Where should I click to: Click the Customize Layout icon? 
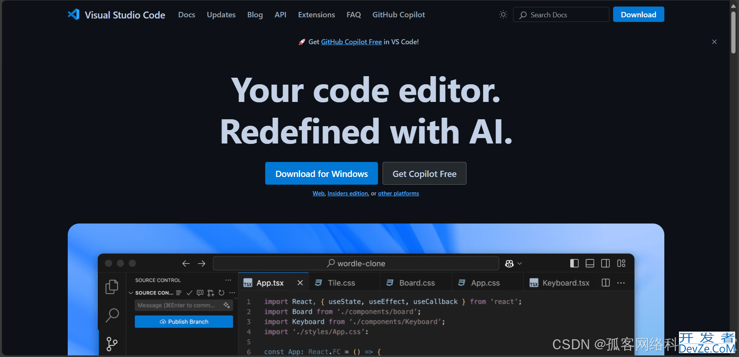tap(621, 264)
